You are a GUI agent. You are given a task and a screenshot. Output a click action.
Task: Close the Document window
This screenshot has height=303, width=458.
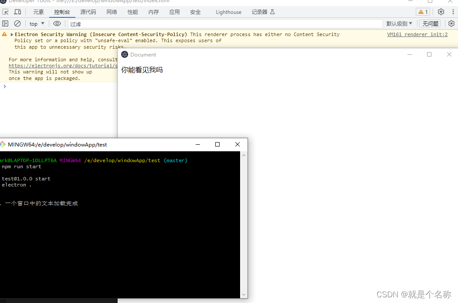pos(449,54)
